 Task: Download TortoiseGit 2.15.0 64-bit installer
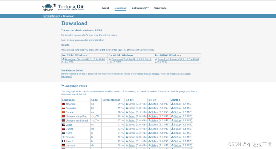point(131,59)
